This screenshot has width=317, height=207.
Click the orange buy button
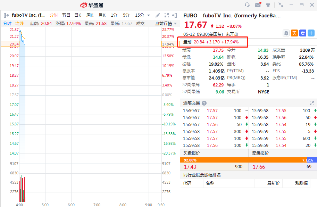click(294, 33)
